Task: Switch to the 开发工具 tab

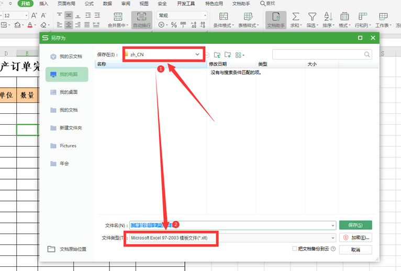Action: [x=186, y=4]
